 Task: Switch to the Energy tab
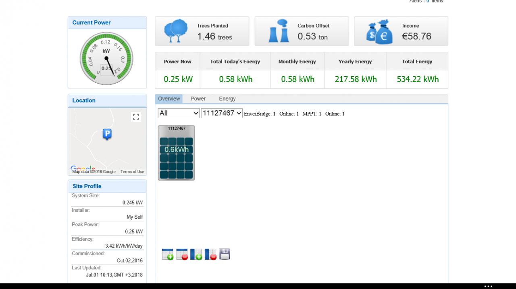(x=227, y=98)
